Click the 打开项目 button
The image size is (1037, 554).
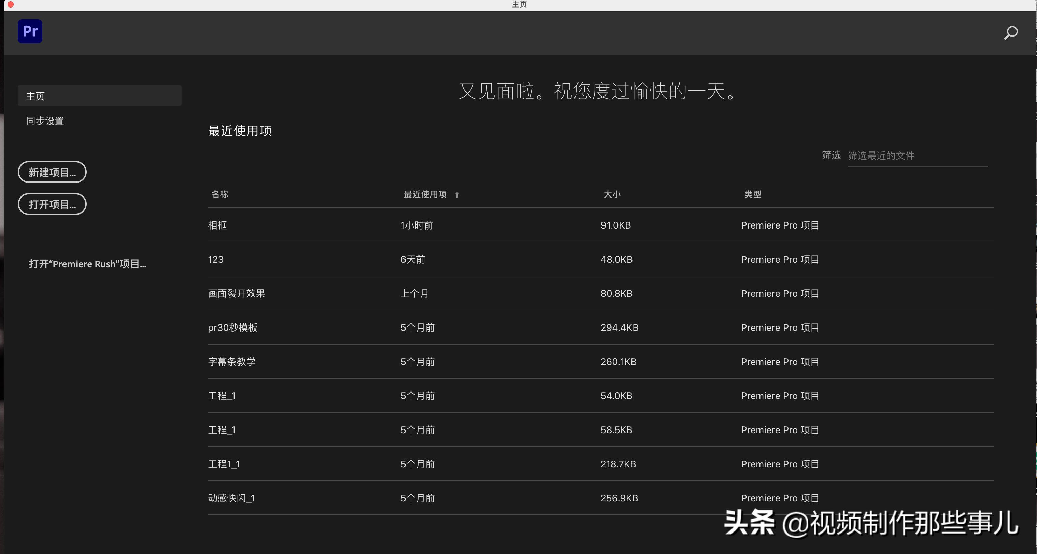(52, 204)
